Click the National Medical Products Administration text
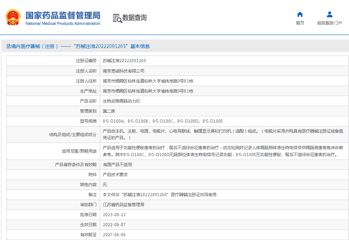The image size is (349, 240). pos(63,23)
